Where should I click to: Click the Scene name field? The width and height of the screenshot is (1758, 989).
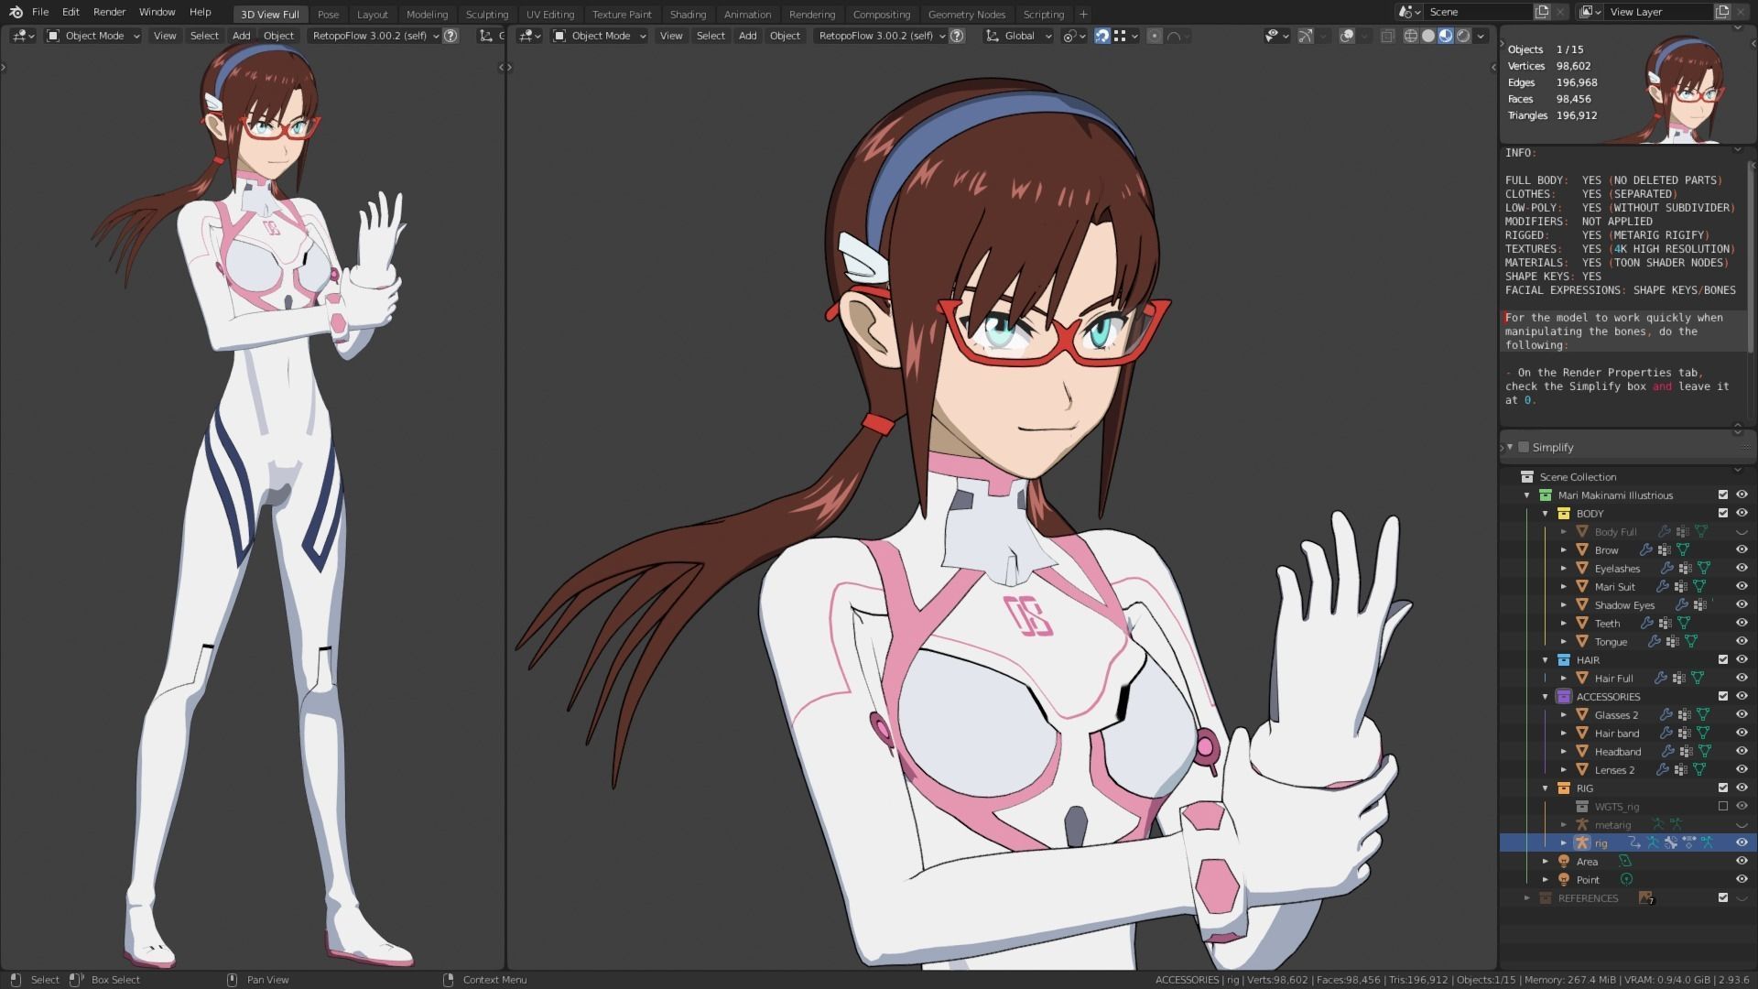coord(1477,12)
